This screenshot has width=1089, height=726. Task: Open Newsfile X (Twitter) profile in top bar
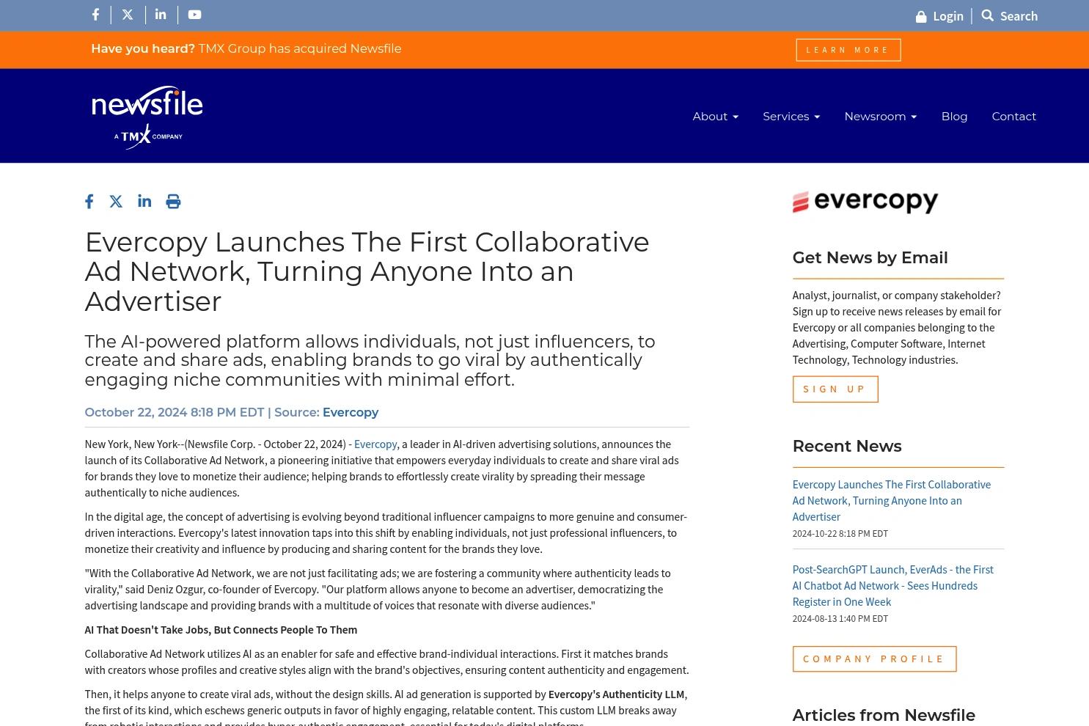tap(128, 15)
